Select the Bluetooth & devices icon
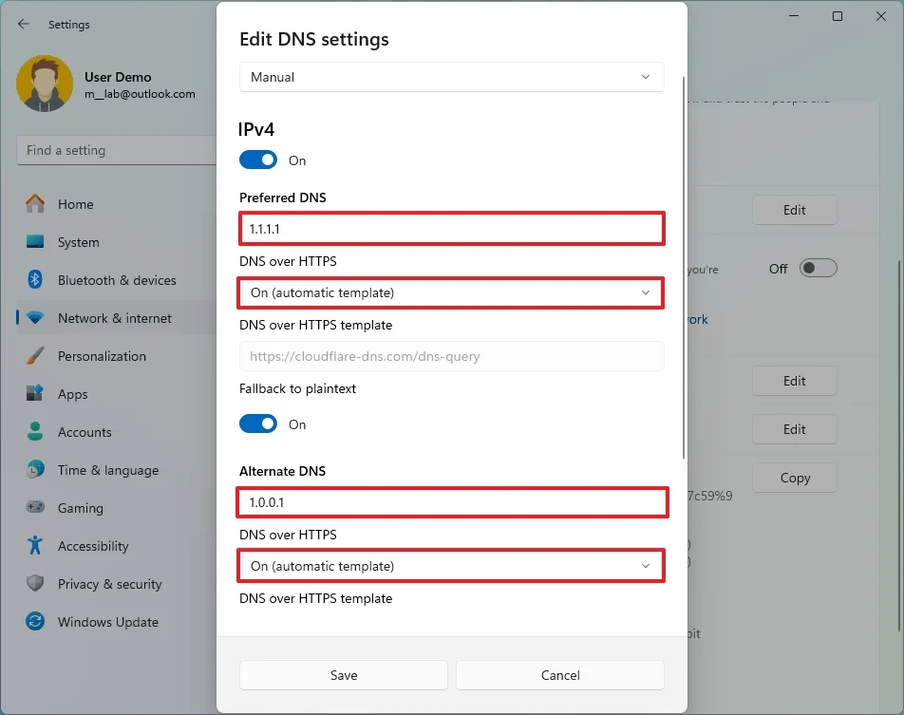Image resolution: width=904 pixels, height=715 pixels. [35, 280]
